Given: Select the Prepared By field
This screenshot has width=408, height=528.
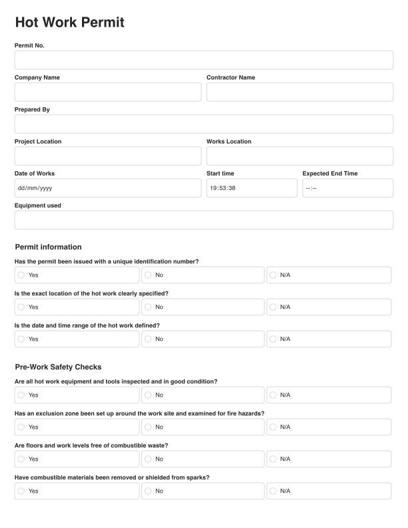Looking at the screenshot, I should 203,124.
